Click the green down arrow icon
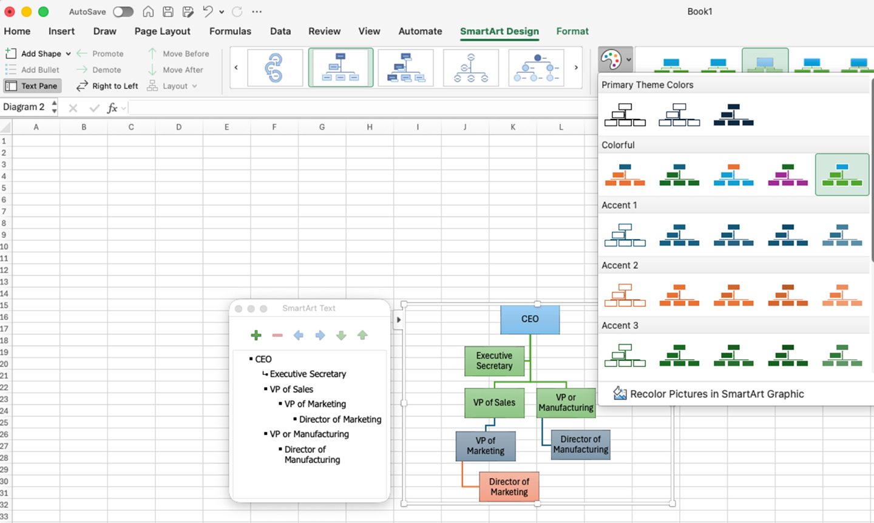The width and height of the screenshot is (874, 523). click(341, 335)
